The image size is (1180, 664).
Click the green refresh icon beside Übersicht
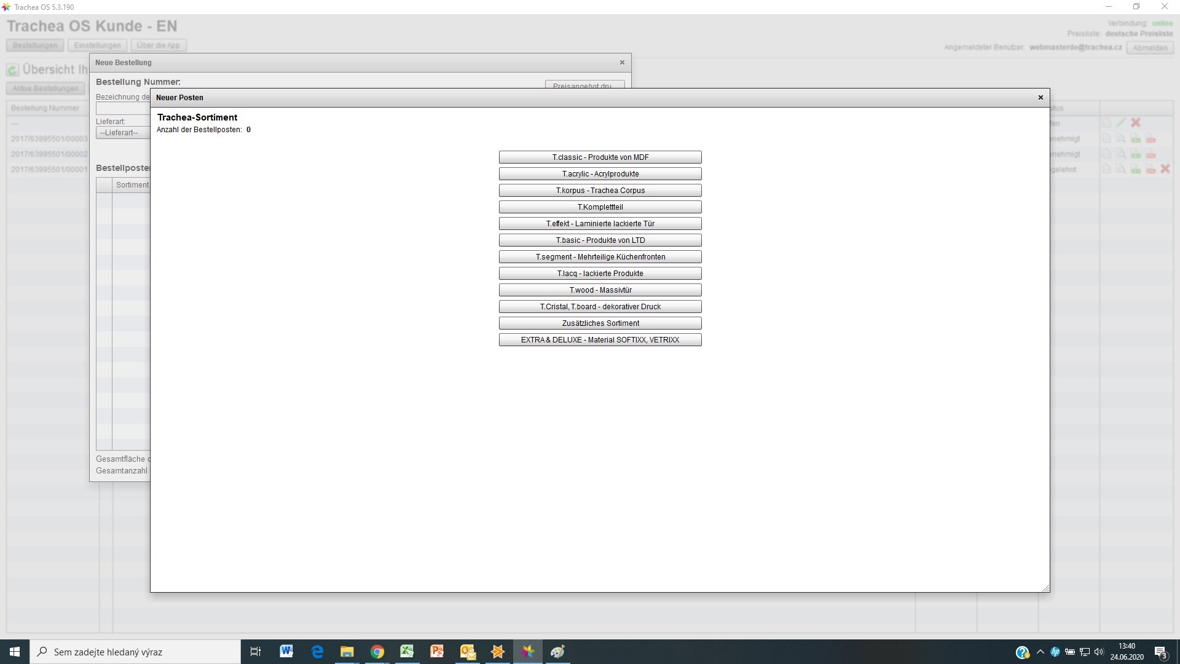(13, 70)
